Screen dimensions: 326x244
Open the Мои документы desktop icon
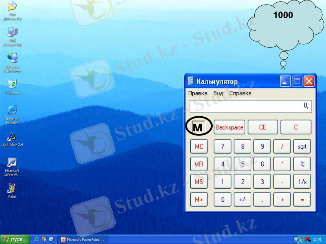coord(12,7)
